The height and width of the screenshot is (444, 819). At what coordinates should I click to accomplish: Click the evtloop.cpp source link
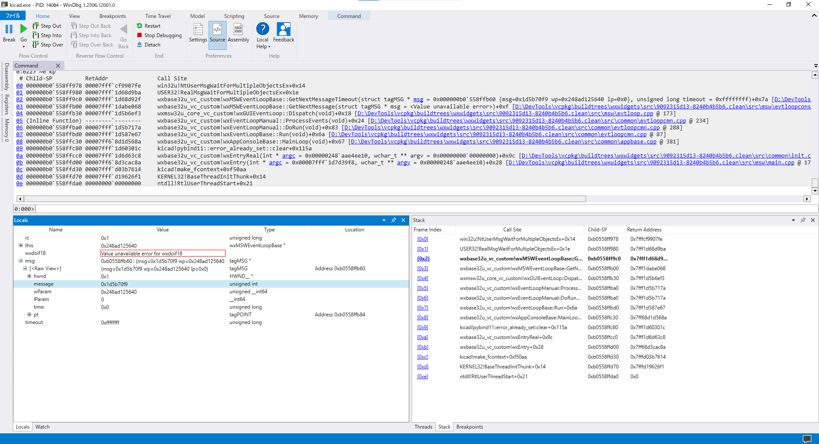click(x=505, y=114)
